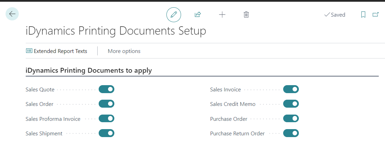Click the Sales Shipment label
Viewport: 385px width, 144px height.
pos(44,134)
